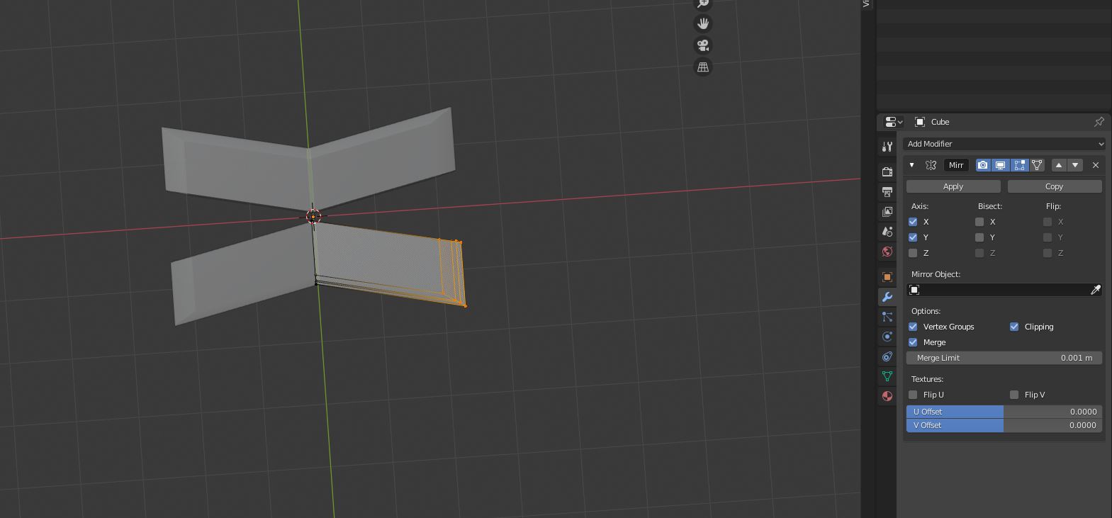1112x518 pixels.
Task: Click the U Offset slider
Action: coord(1004,412)
